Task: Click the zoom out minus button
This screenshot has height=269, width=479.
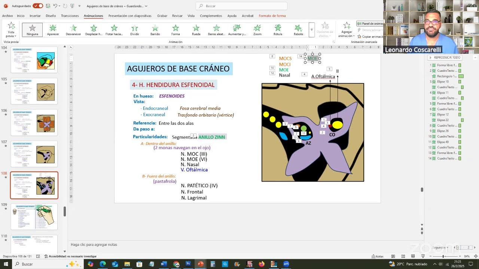Action: coord(430,256)
